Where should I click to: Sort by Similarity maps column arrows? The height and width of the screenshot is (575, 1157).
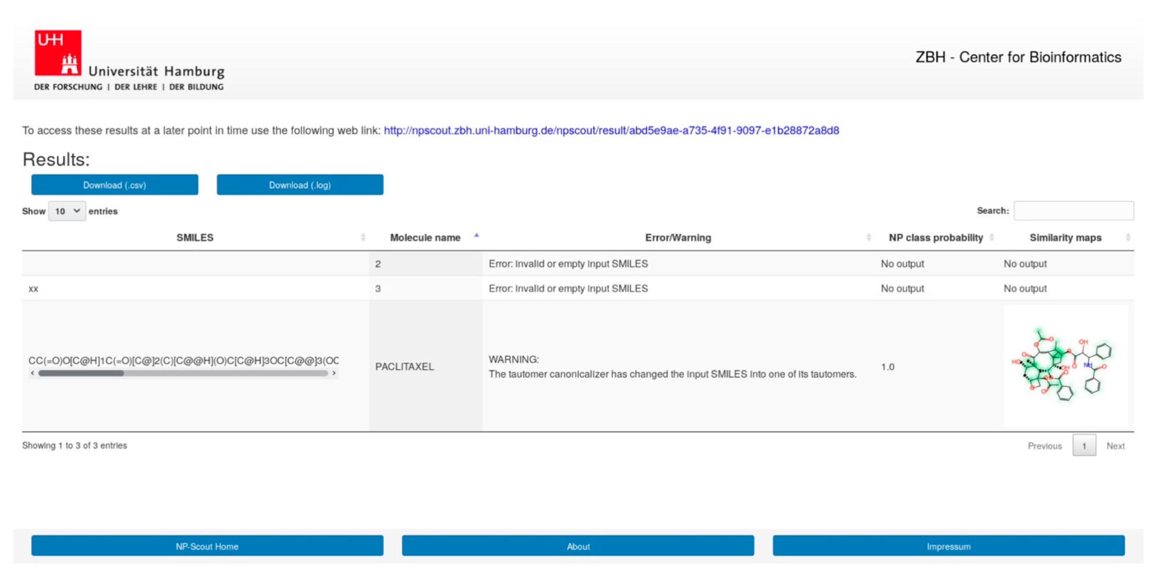tap(1128, 237)
